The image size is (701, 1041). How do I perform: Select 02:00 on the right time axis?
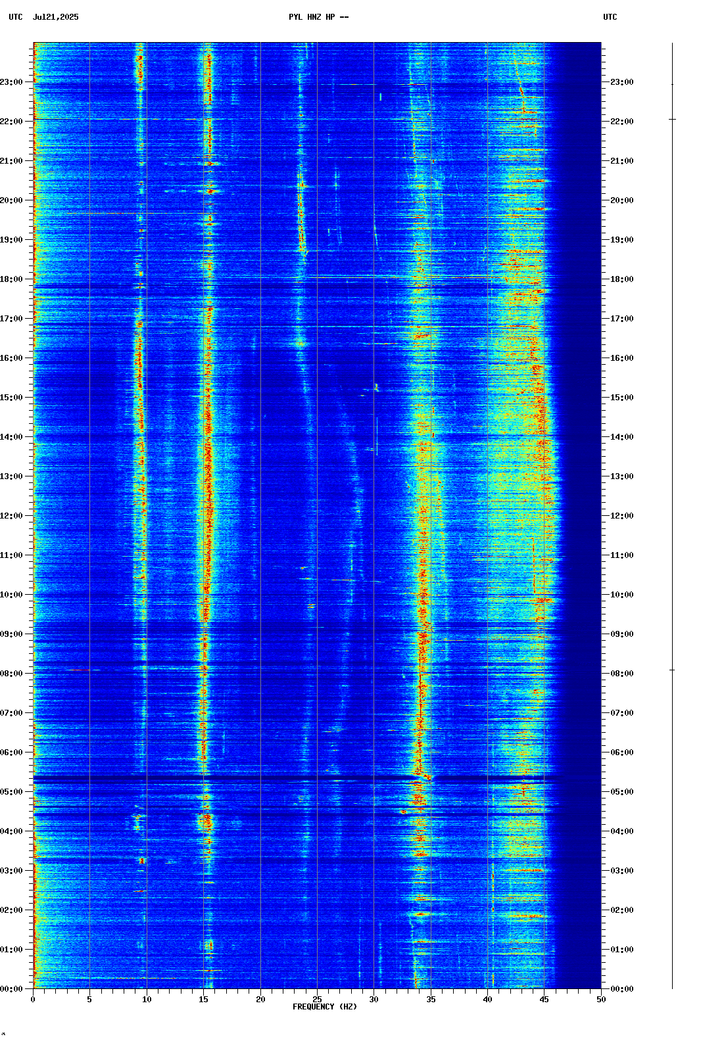click(x=622, y=910)
